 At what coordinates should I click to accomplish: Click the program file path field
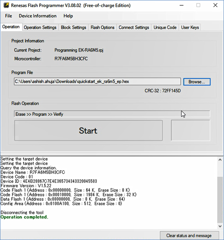[97, 82]
